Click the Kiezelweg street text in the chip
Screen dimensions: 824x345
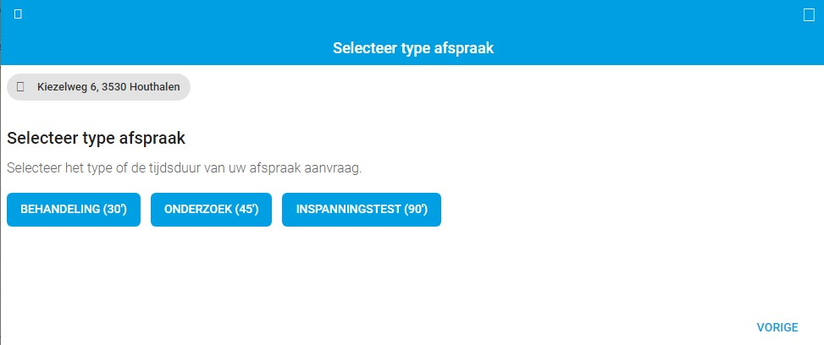click(60, 87)
